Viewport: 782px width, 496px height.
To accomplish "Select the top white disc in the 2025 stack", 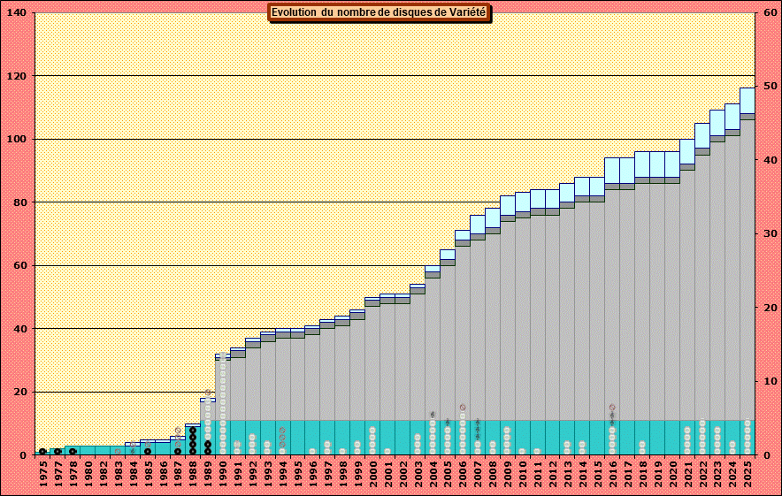I will coord(747,423).
